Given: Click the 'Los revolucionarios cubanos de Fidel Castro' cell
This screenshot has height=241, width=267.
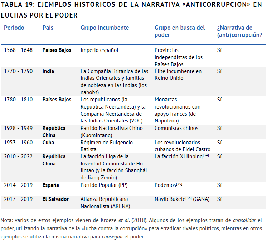Looking at the screenshot, I should 183,146.
